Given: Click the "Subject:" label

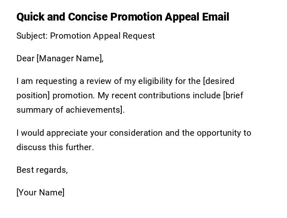Looking at the screenshot, I should tap(32, 36).
